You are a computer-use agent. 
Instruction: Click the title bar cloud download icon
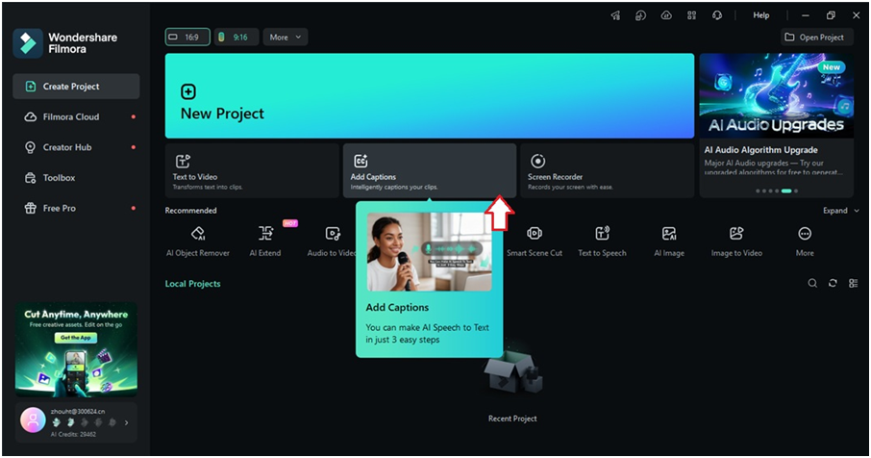[666, 15]
